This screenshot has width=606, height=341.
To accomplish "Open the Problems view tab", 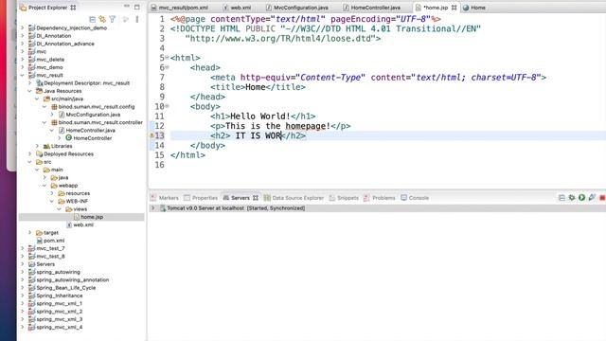I will (380, 198).
